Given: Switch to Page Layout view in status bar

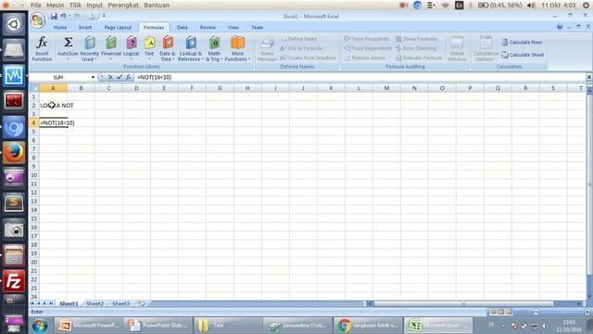Looking at the screenshot, I should click(x=500, y=312).
